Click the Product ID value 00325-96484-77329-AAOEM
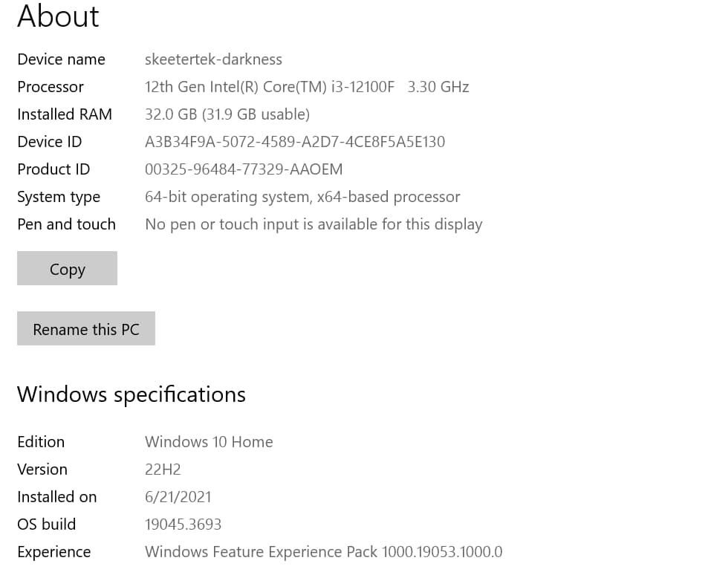 coord(244,169)
